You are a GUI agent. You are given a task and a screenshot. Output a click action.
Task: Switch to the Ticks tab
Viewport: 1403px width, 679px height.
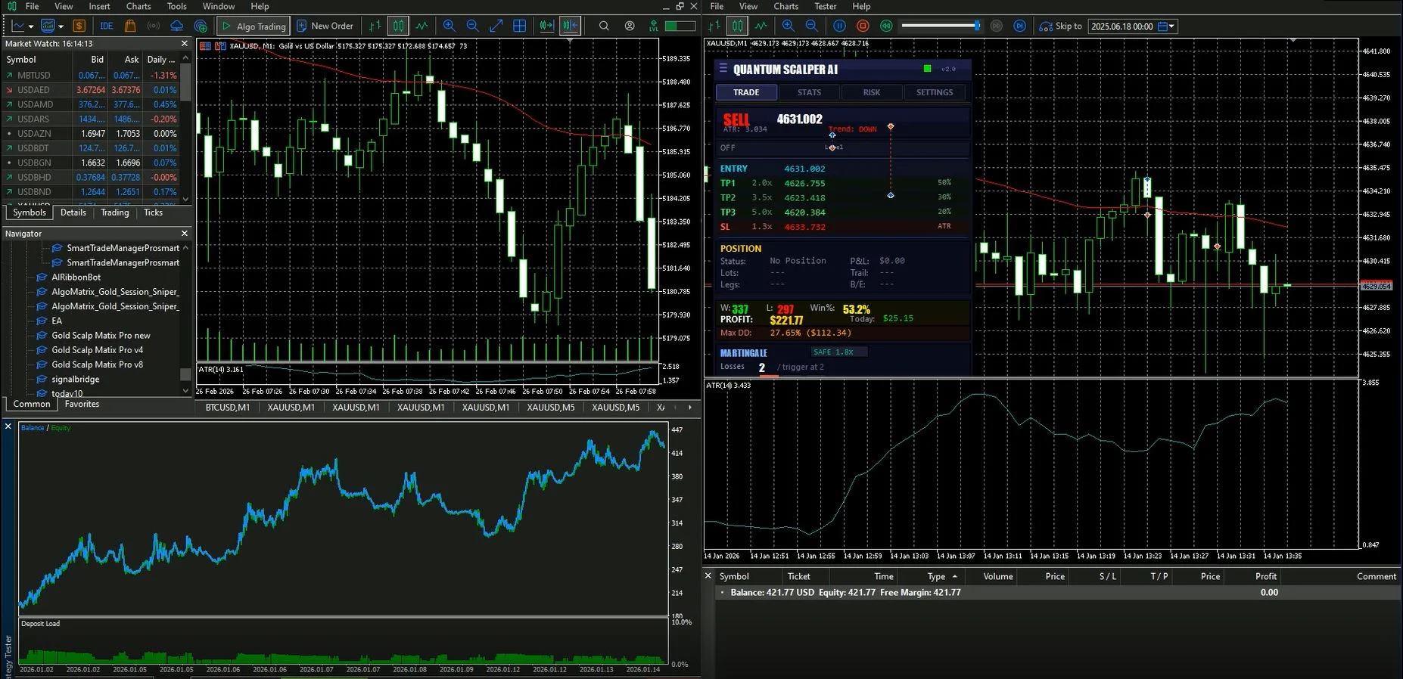coord(153,212)
